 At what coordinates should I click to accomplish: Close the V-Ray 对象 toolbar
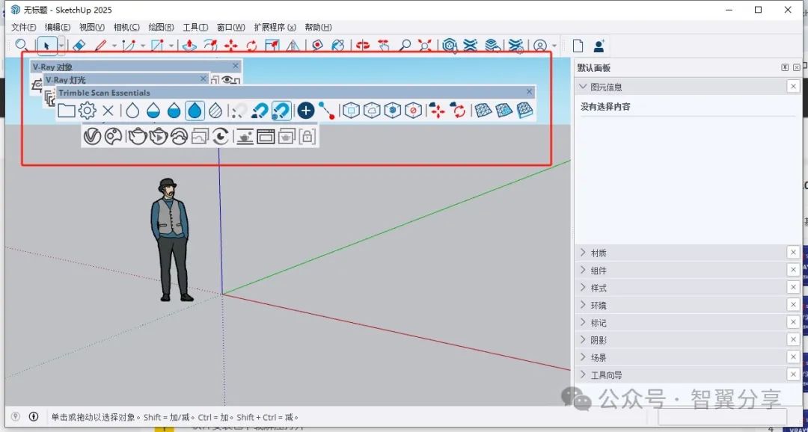236,65
